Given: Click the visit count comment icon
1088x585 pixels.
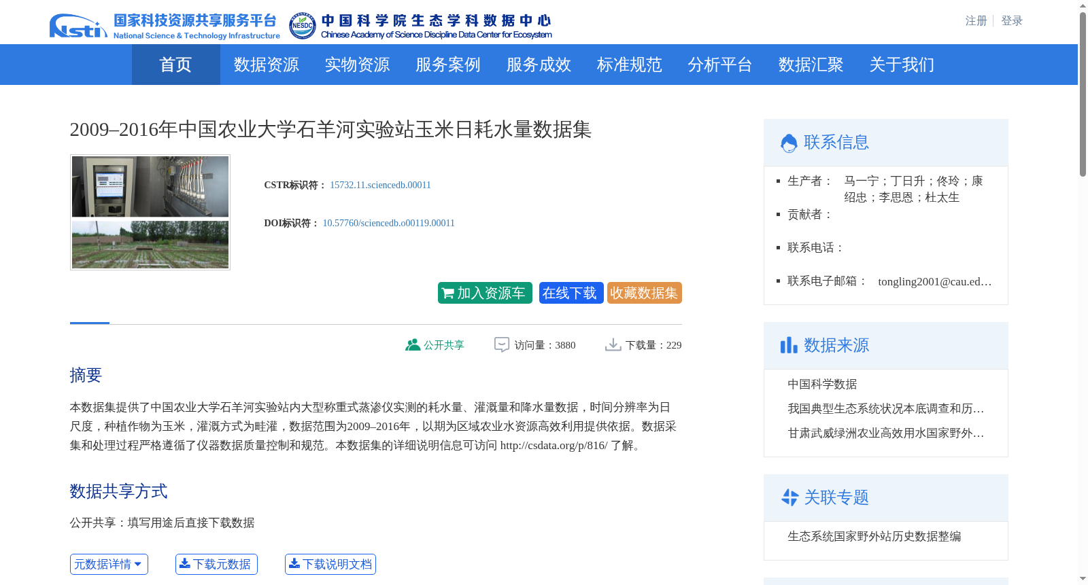Looking at the screenshot, I should pos(502,345).
